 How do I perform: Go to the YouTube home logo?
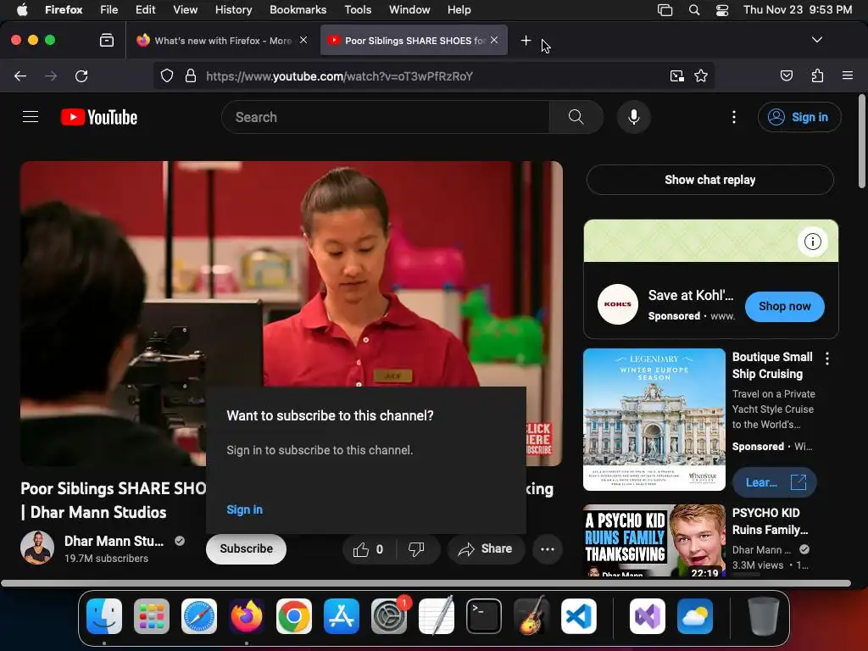tap(99, 117)
